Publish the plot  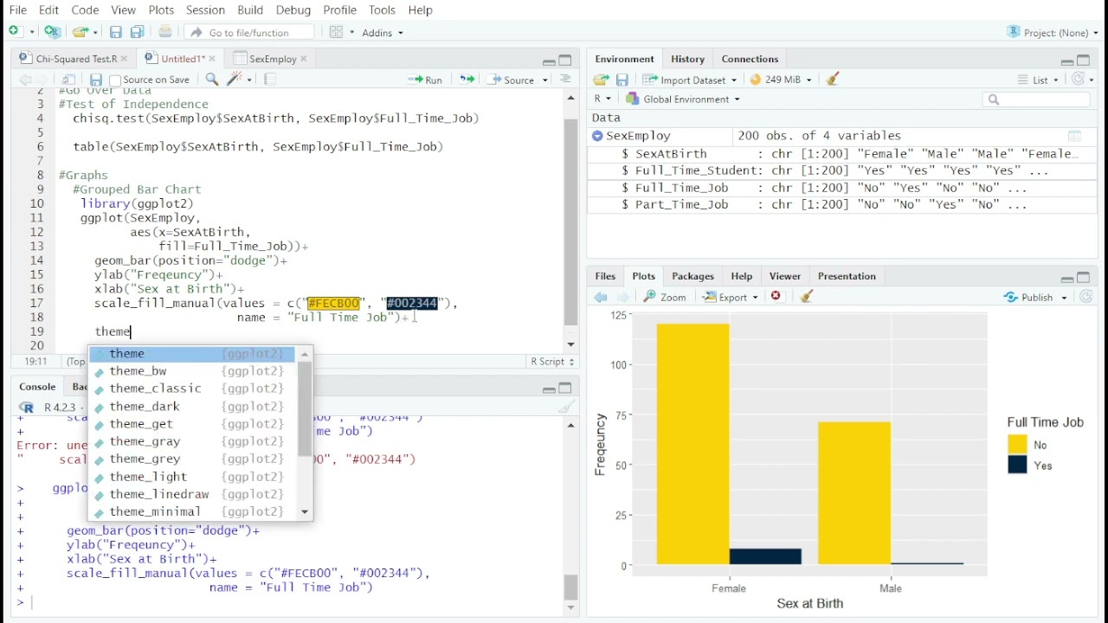click(x=1029, y=297)
